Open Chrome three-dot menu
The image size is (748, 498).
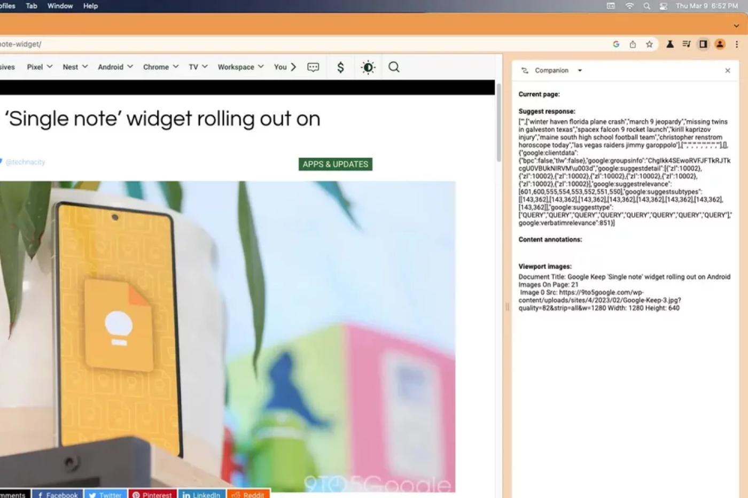[736, 44]
